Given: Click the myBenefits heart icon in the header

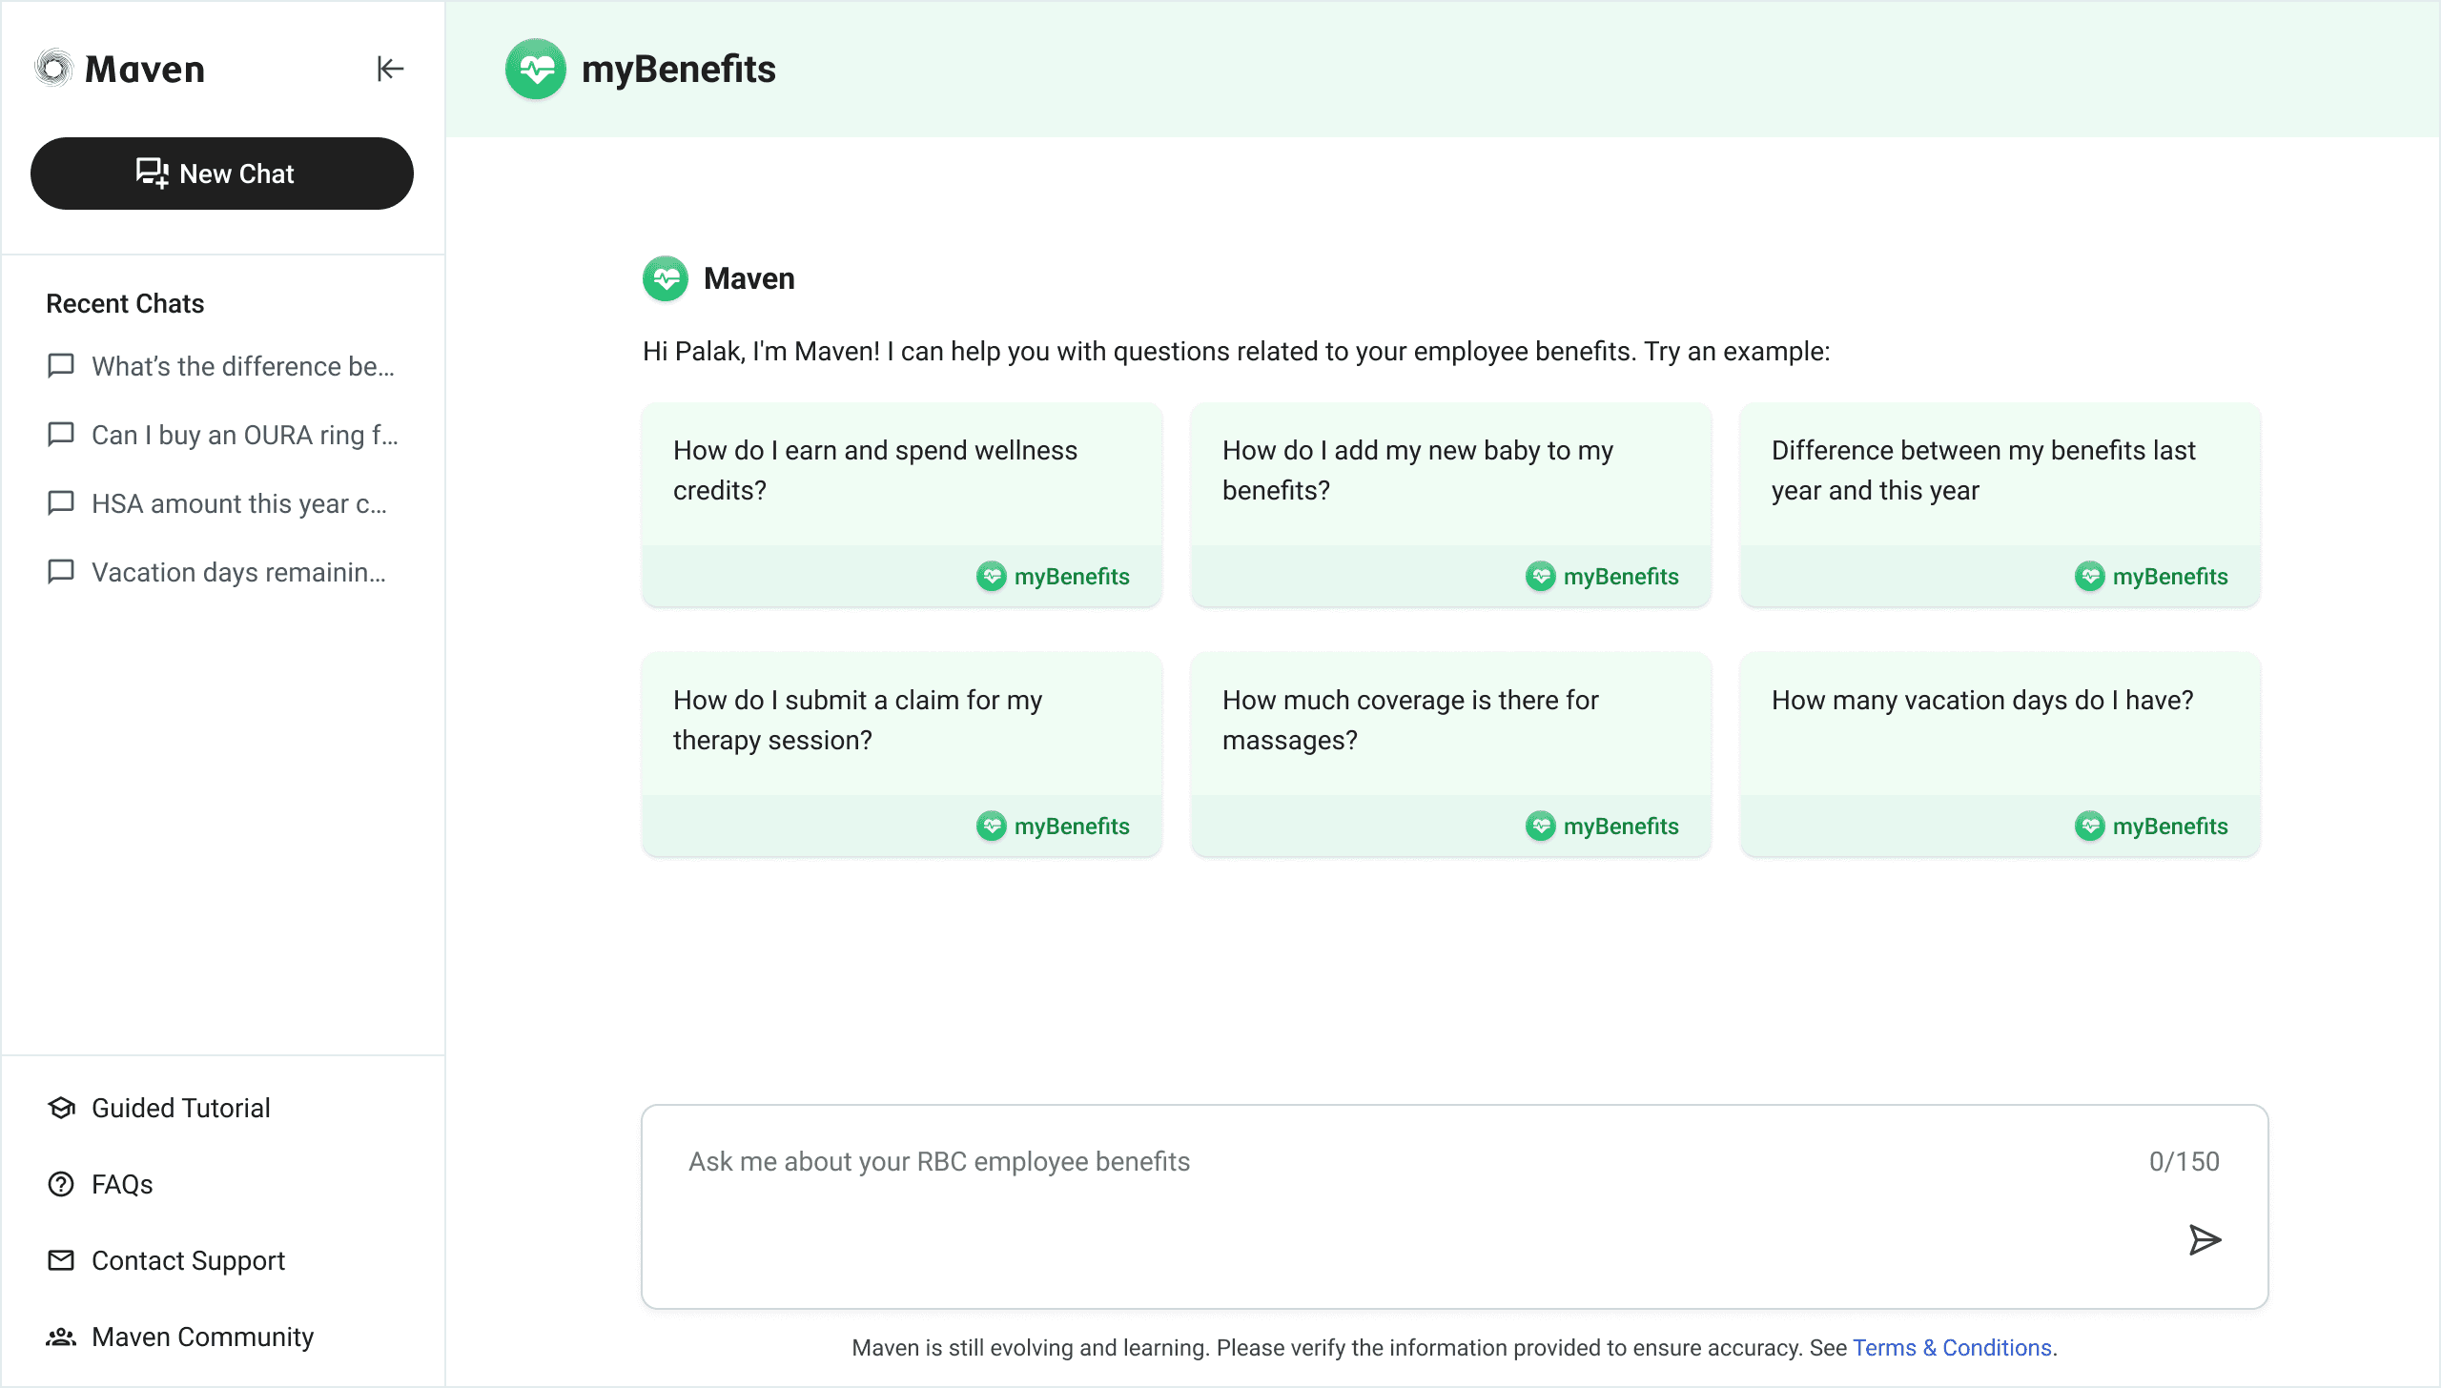Looking at the screenshot, I should [x=536, y=69].
